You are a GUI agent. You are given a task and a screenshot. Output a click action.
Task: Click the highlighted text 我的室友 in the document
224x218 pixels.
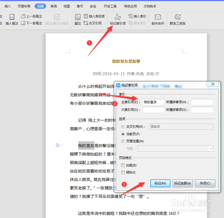pos(86,146)
